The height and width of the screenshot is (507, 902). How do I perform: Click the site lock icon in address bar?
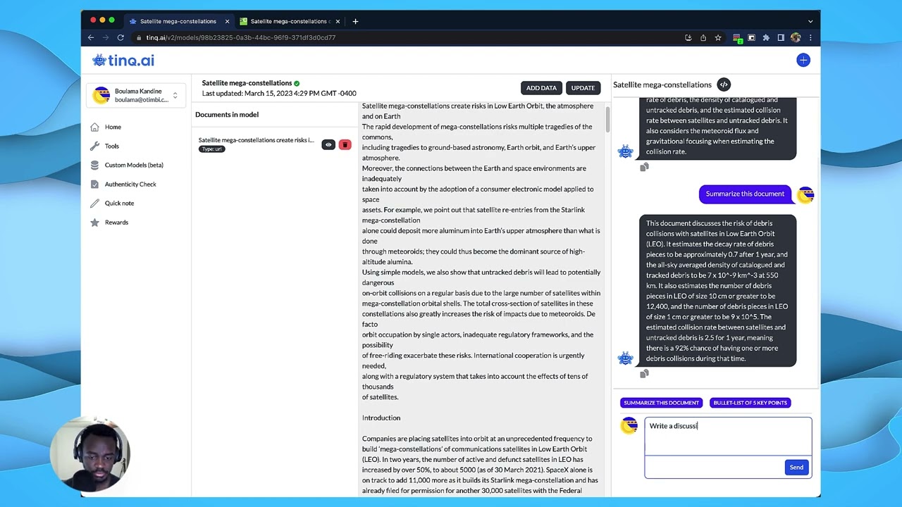140,38
